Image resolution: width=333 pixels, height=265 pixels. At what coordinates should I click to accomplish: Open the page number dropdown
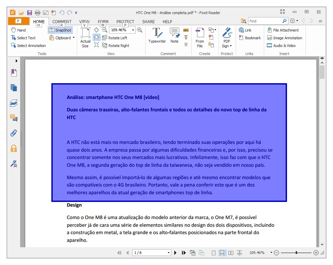pos(169,253)
